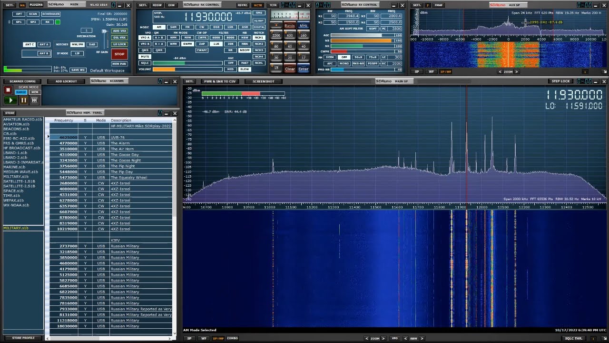The width and height of the screenshot is (609, 343).
Task: Select USB demodulation mode
Action: (x=244, y=27)
